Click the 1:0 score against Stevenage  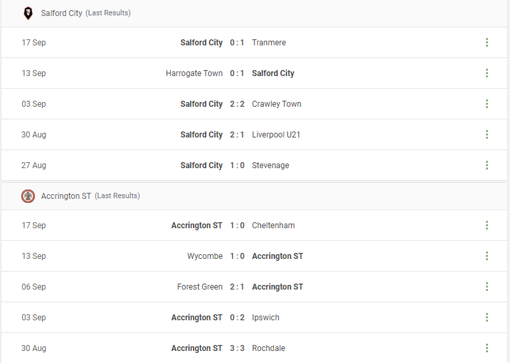237,165
